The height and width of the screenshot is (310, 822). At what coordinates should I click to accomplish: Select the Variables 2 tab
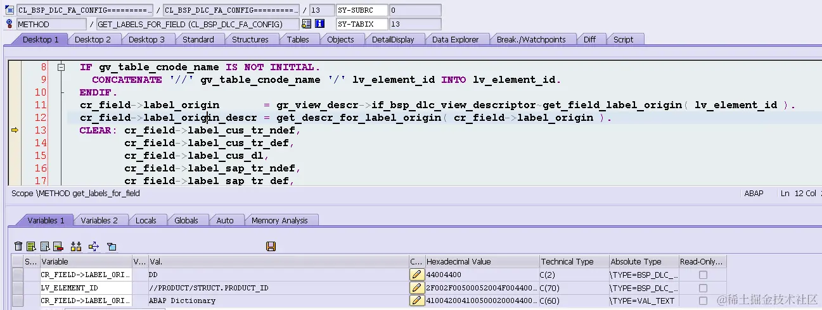(99, 220)
